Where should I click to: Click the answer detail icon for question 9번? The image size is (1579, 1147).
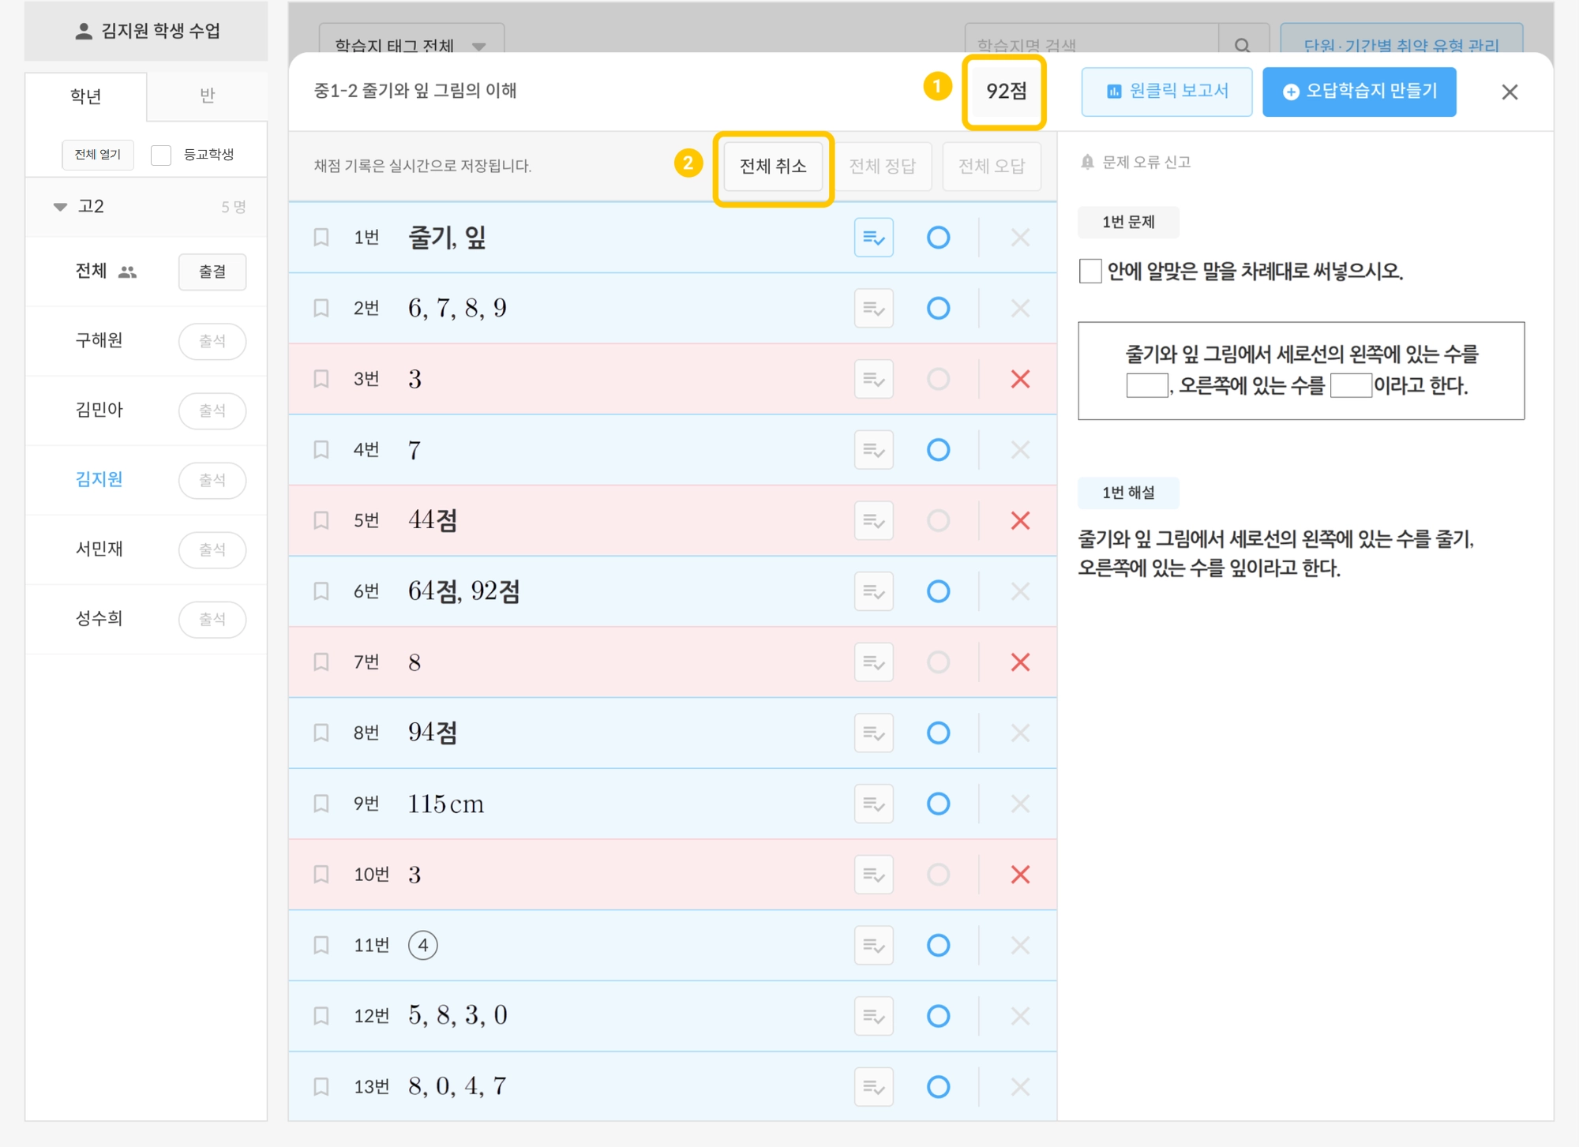(x=873, y=804)
